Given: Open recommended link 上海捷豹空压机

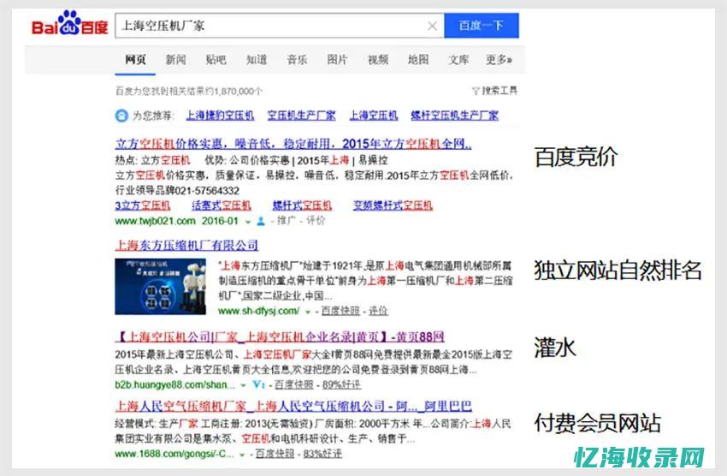Looking at the screenshot, I should (220, 116).
